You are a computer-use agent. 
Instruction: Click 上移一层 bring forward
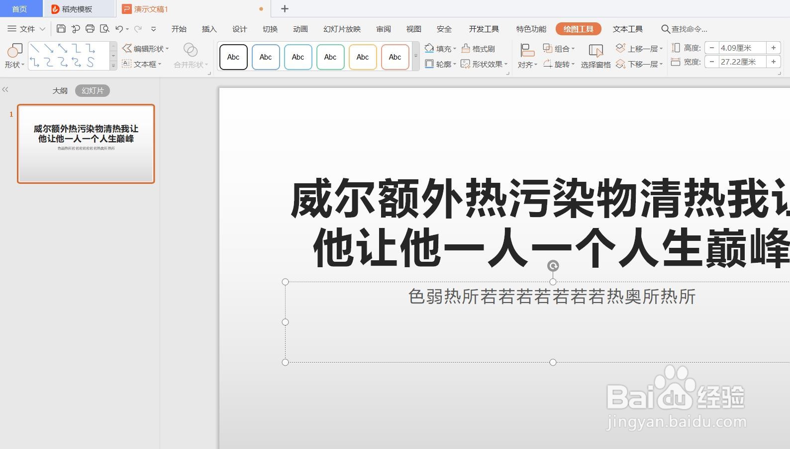pos(639,48)
